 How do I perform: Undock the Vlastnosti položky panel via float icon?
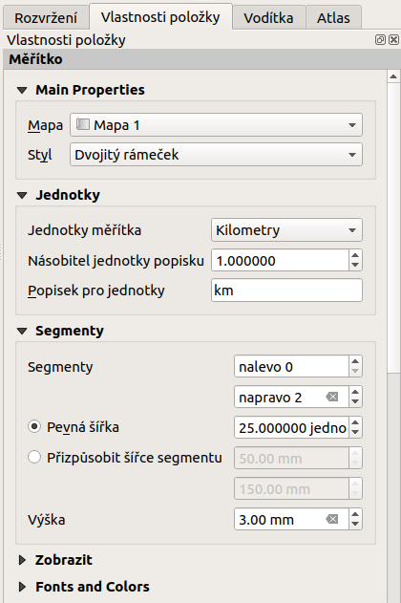380,39
